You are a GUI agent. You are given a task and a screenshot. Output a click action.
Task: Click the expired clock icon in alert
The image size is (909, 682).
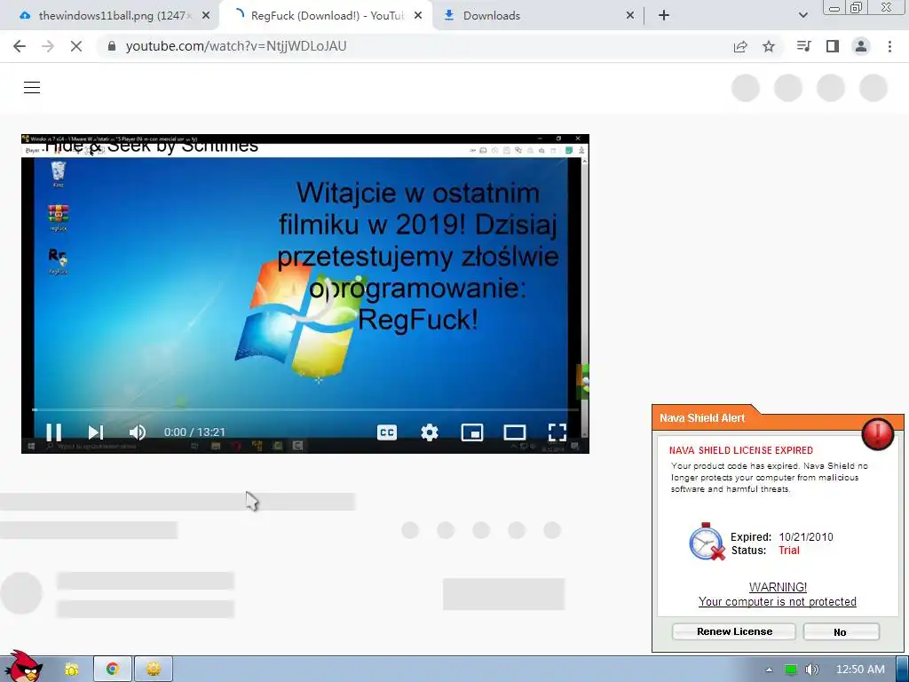click(707, 542)
